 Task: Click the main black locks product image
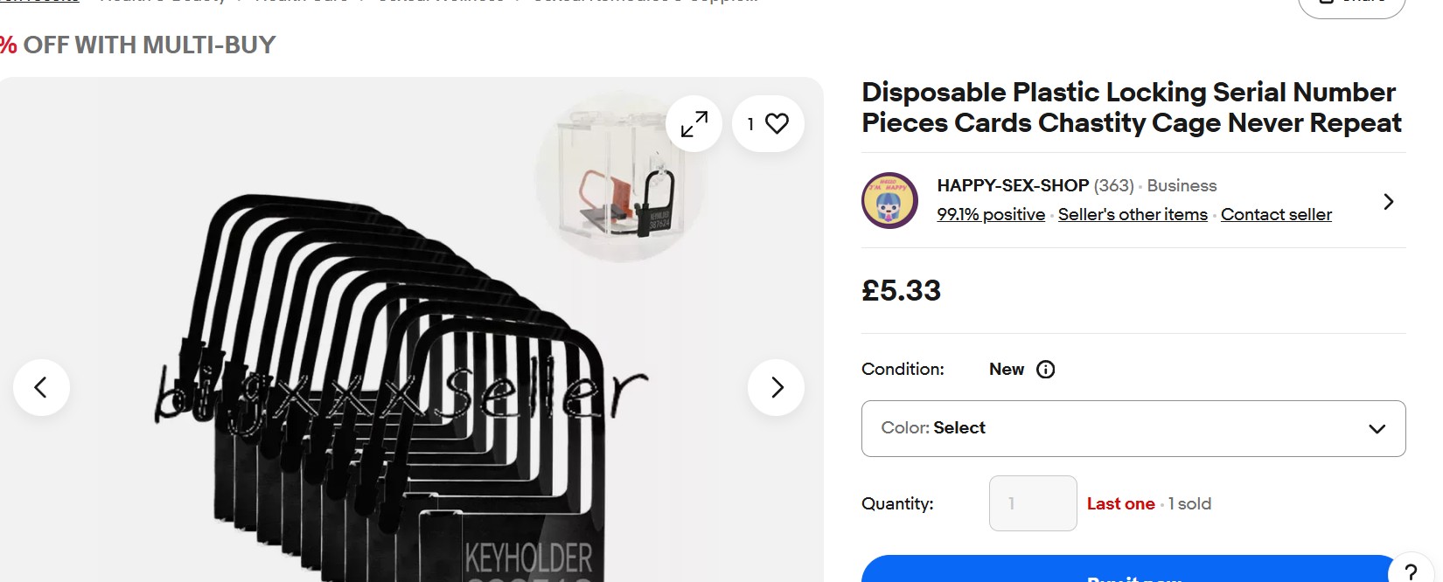[394, 393]
